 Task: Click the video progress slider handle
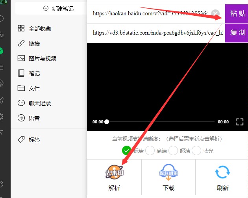tap(107, 122)
